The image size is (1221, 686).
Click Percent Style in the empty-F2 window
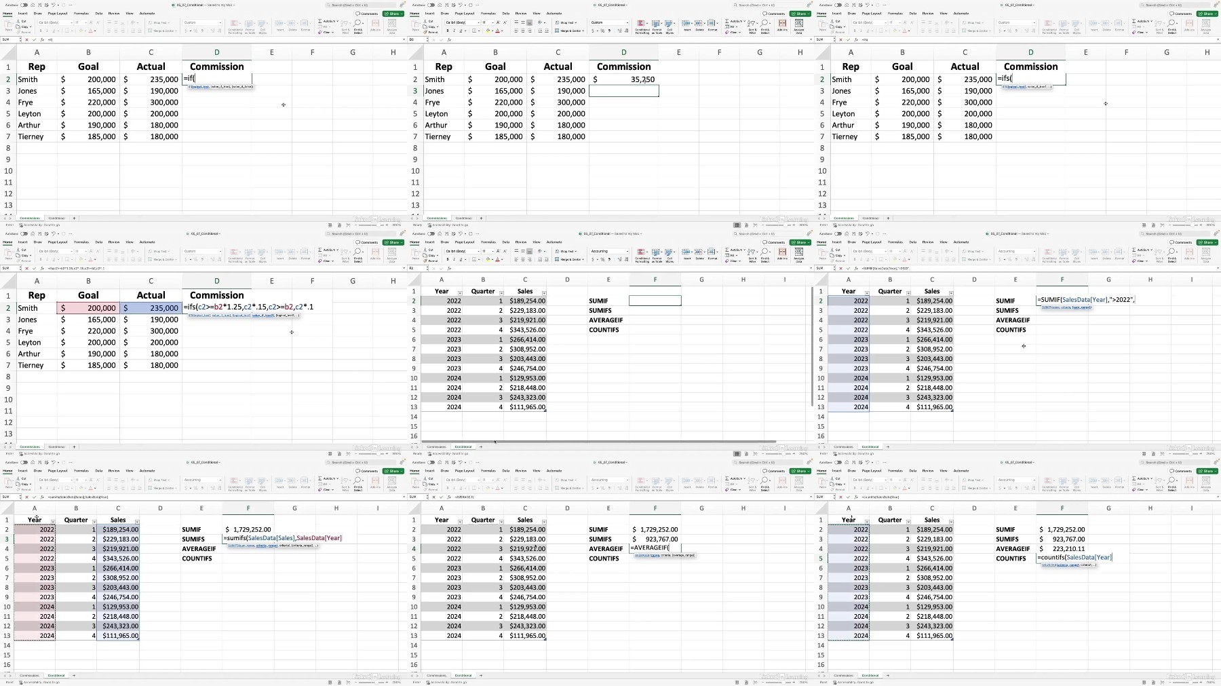point(602,259)
